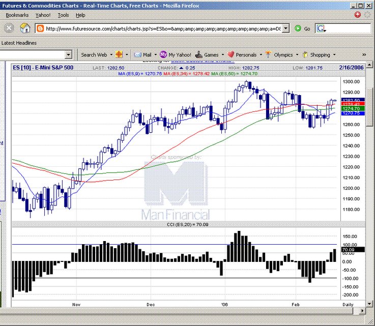Viewport: 375px width, 326px height.
Task: Click the red Adblock icon
Action: [358, 15]
